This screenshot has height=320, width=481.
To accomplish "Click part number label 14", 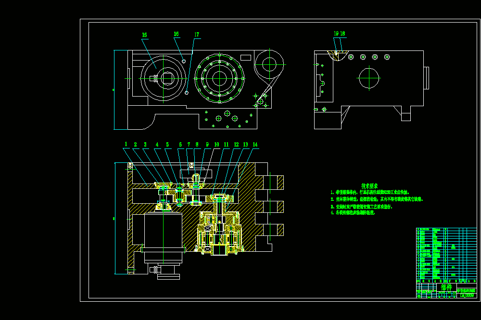I will (255, 144).
